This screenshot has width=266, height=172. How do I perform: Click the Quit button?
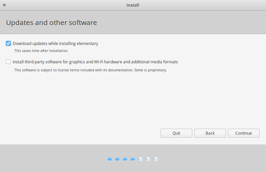point(176,133)
